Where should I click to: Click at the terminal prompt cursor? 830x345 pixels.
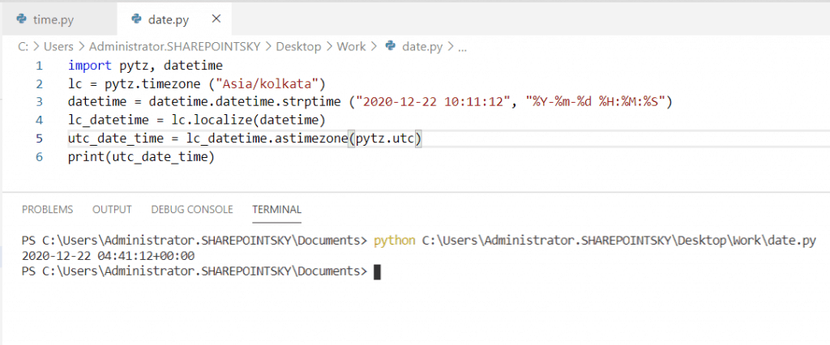pos(377,272)
